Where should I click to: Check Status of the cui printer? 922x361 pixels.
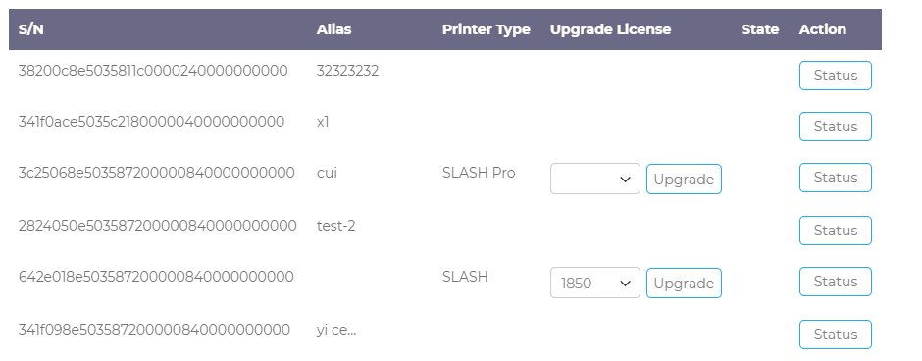[x=835, y=178]
